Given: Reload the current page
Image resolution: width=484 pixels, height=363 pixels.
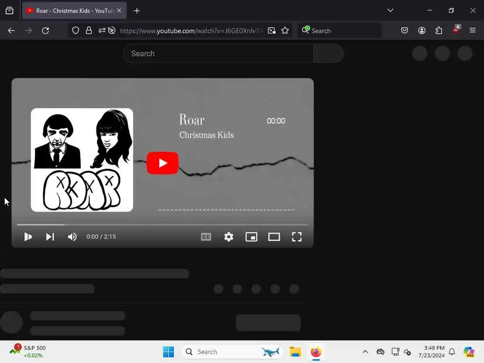Looking at the screenshot, I should tap(45, 31).
